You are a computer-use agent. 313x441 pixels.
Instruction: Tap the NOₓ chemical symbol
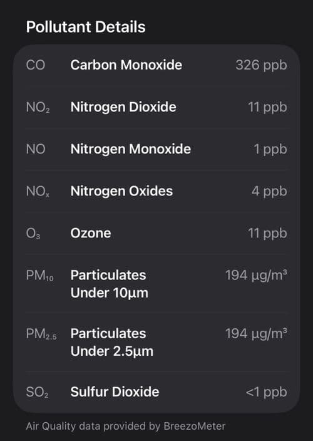(38, 191)
